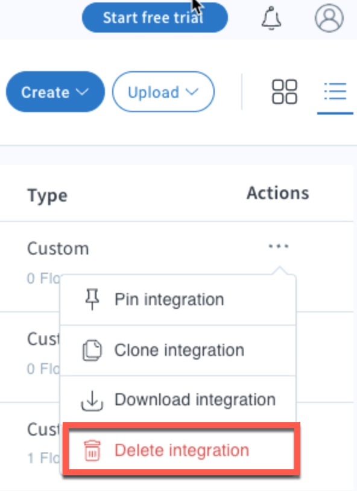Switch to grid tile view

click(x=285, y=92)
